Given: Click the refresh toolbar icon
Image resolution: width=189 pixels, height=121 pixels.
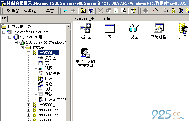Looking at the screenshot, I should [x=116, y=11].
